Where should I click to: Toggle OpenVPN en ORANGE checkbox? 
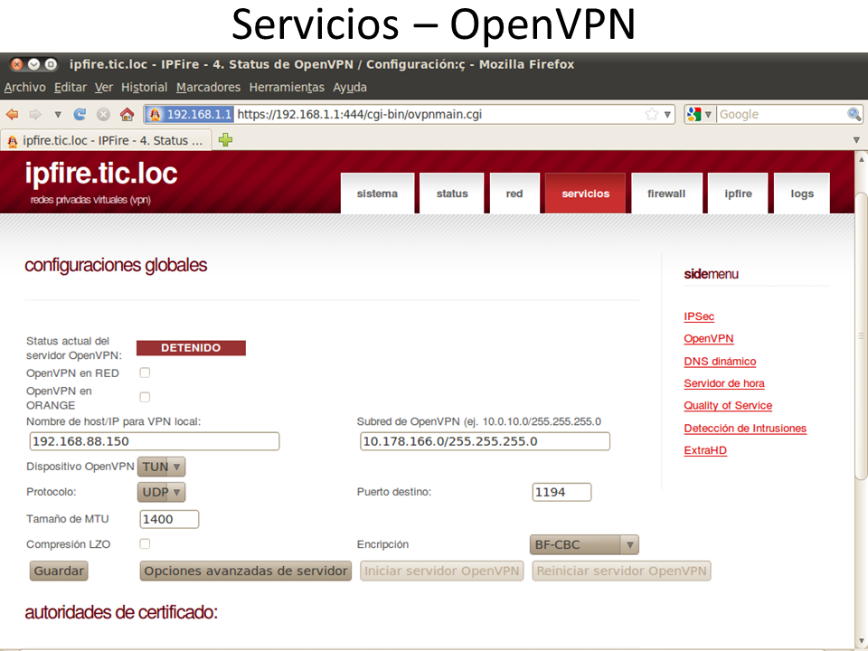click(145, 397)
